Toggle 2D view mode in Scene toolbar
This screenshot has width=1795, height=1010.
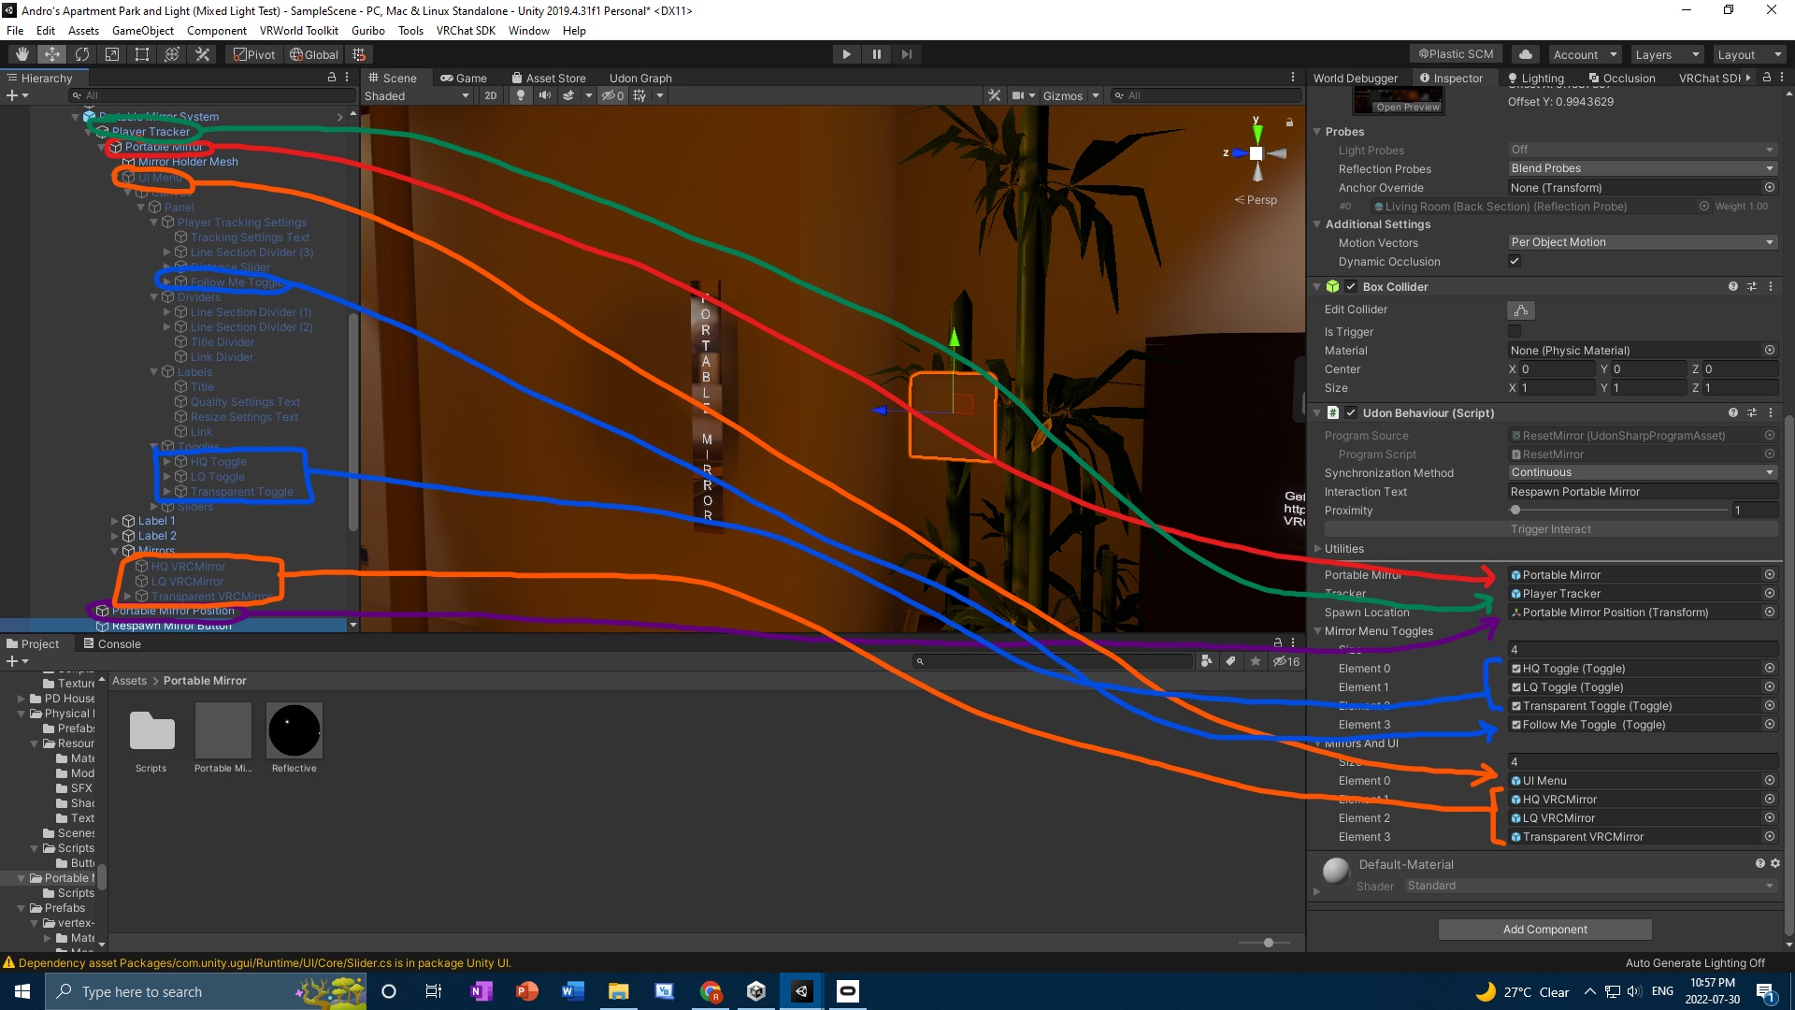(x=491, y=95)
